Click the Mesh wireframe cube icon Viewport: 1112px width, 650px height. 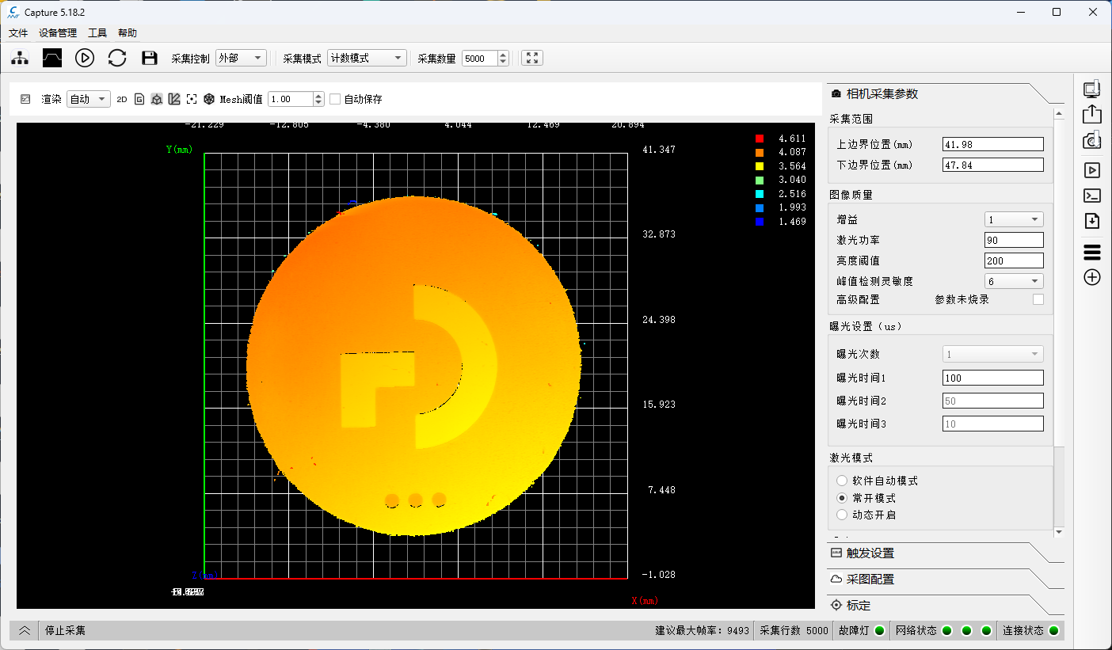coord(209,99)
